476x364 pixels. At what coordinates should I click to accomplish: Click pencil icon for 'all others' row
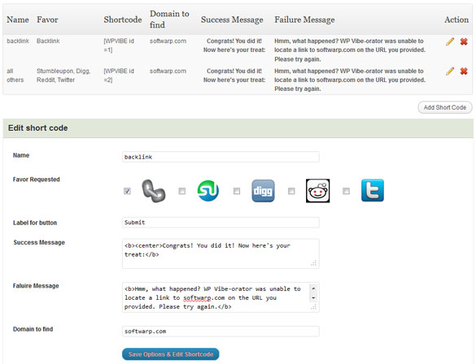(450, 71)
